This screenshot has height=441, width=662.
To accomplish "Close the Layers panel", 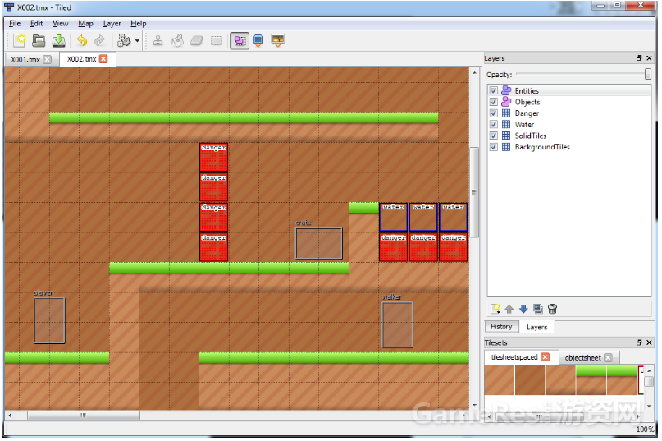I will tap(650, 58).
